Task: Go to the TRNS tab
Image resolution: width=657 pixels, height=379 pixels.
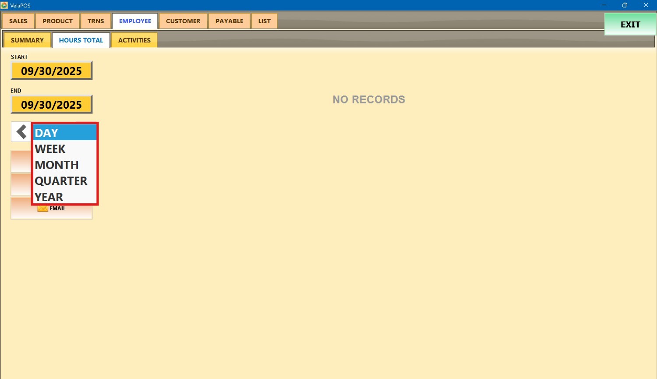Action: coord(95,21)
